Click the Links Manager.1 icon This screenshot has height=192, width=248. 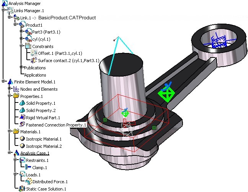coord(10,10)
